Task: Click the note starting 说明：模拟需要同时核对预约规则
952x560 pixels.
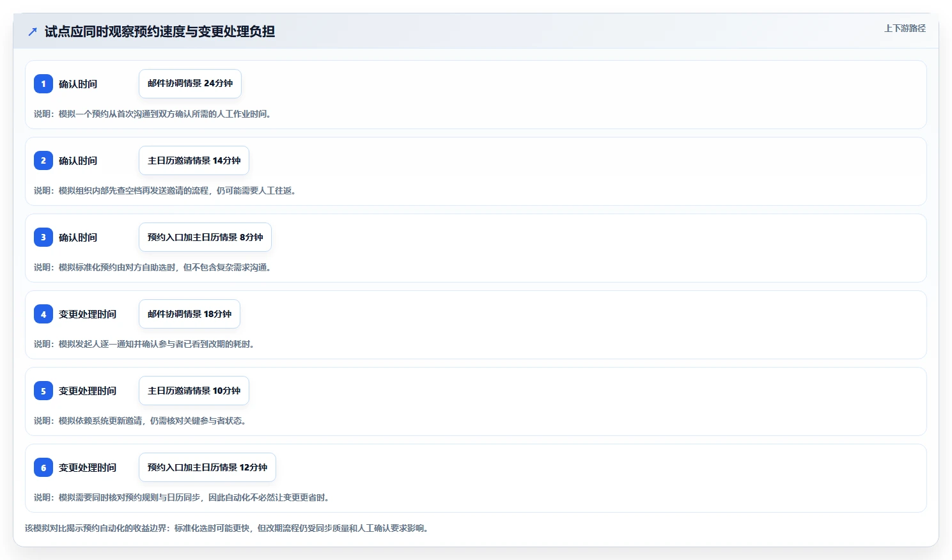Action: tap(183, 497)
